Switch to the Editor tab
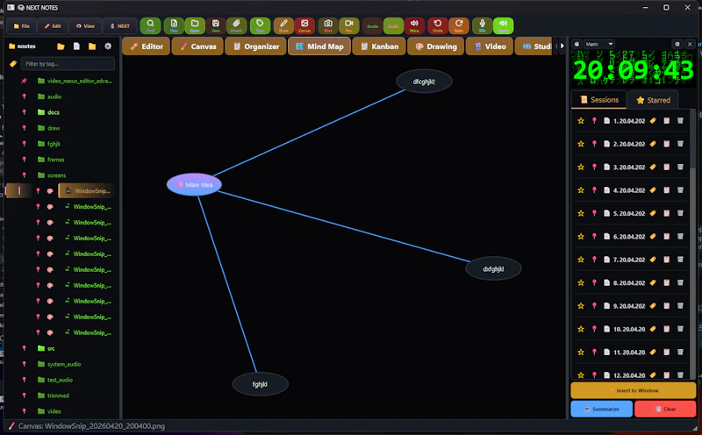This screenshot has width=702, height=435. point(147,46)
